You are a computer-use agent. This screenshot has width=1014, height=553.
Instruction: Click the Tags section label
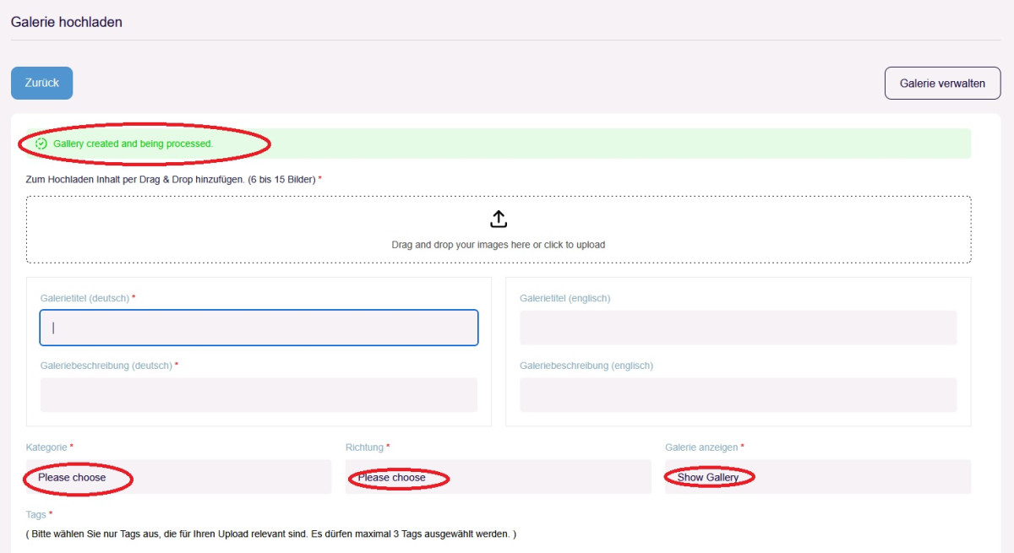tap(36, 514)
